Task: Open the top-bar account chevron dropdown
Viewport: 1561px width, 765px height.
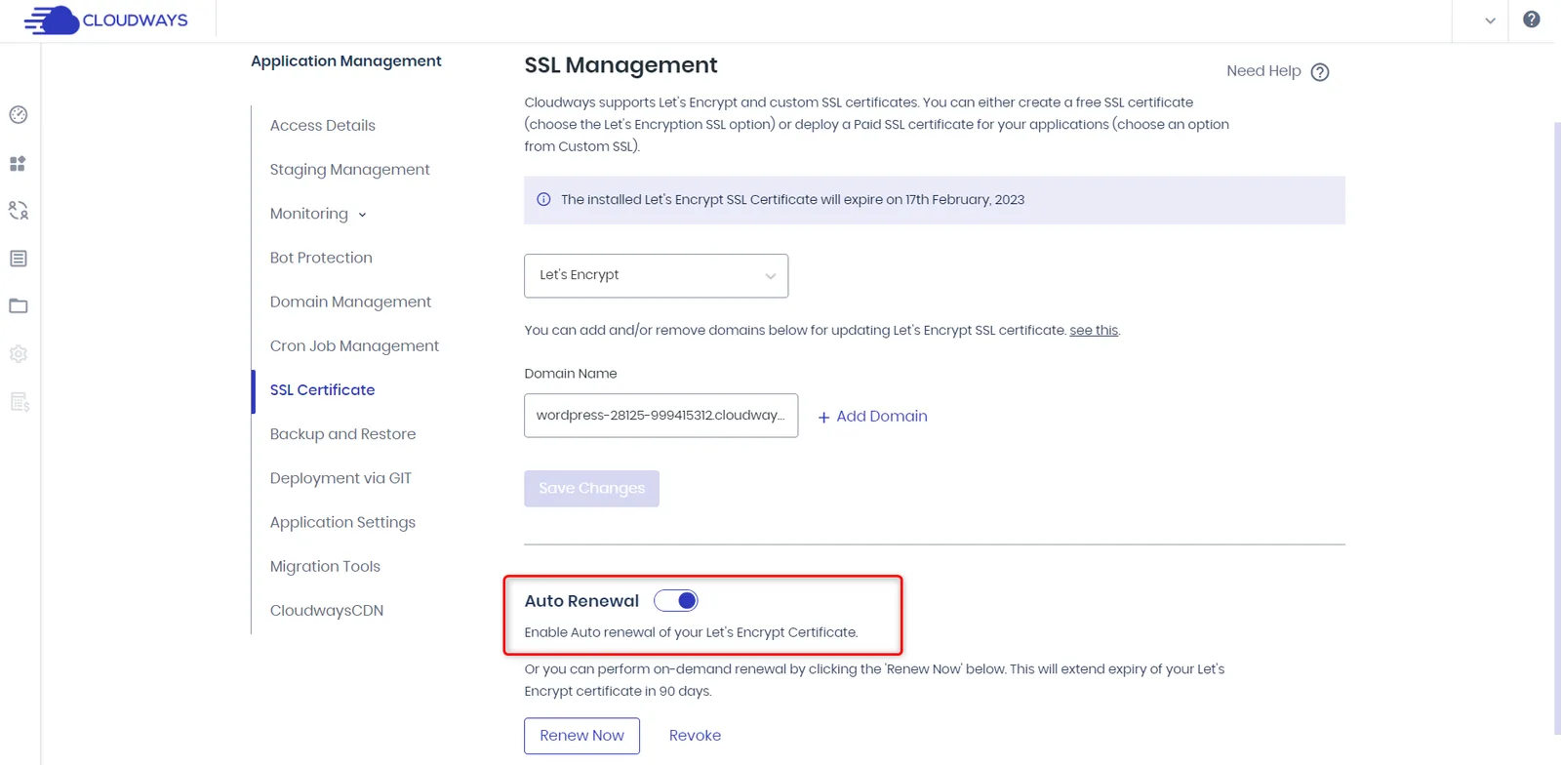Action: click(x=1490, y=20)
